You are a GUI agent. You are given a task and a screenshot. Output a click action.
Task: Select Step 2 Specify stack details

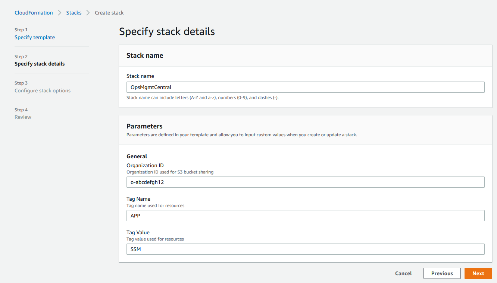pyautogui.click(x=40, y=64)
